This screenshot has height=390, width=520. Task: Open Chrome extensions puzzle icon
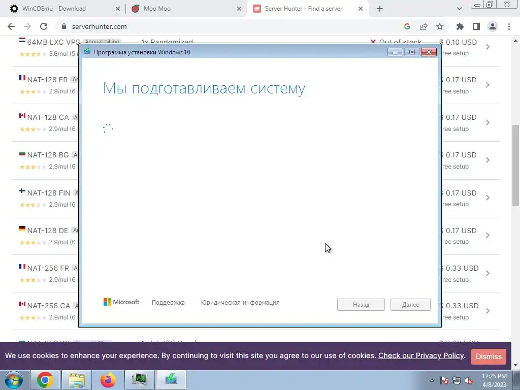coord(460,26)
